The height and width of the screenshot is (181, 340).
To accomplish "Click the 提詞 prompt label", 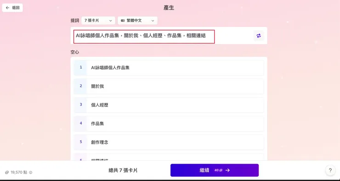I will coord(75,21).
